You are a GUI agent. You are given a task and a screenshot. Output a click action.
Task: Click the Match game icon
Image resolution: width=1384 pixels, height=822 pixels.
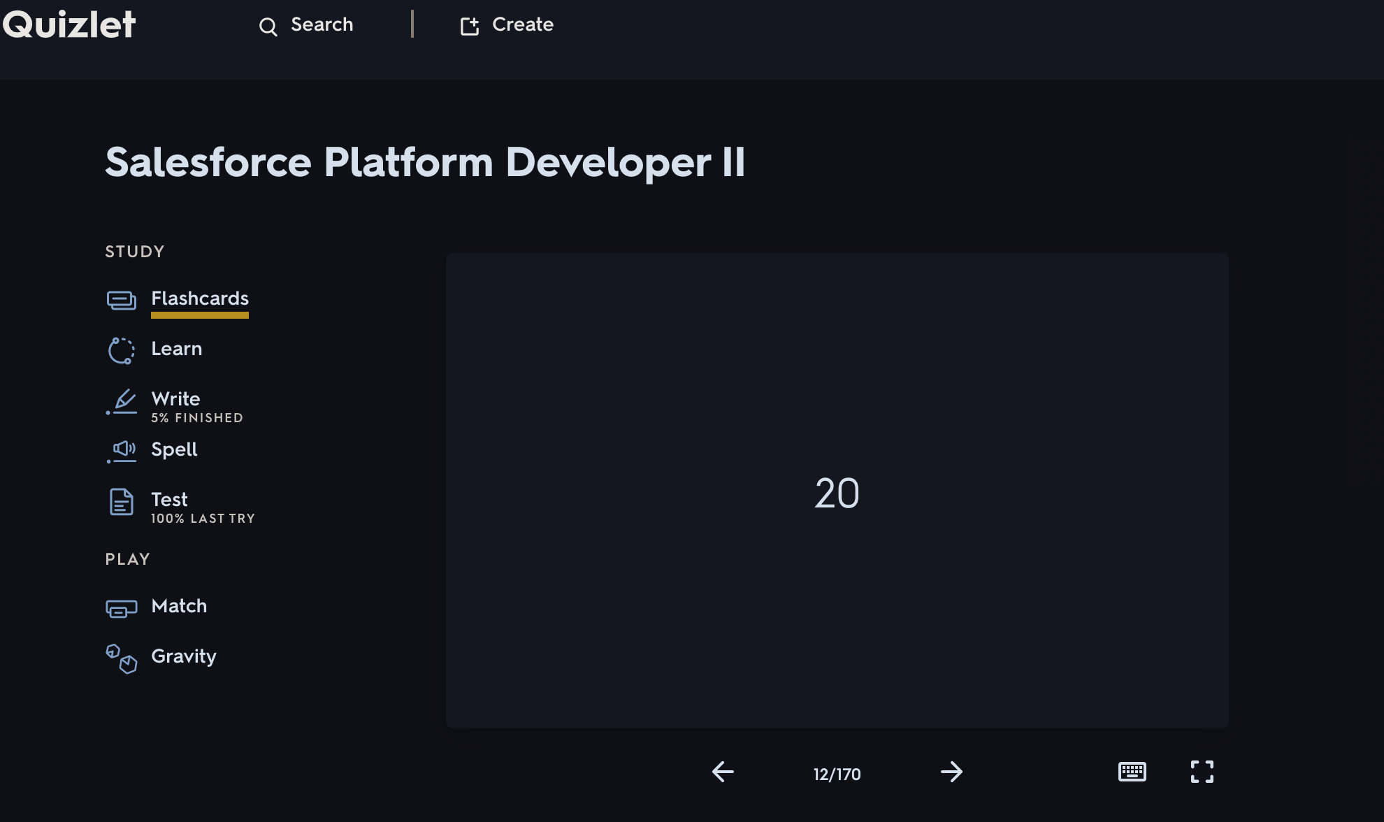[x=122, y=608]
